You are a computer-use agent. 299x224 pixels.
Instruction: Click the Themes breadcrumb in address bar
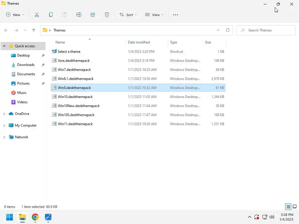click(x=59, y=30)
